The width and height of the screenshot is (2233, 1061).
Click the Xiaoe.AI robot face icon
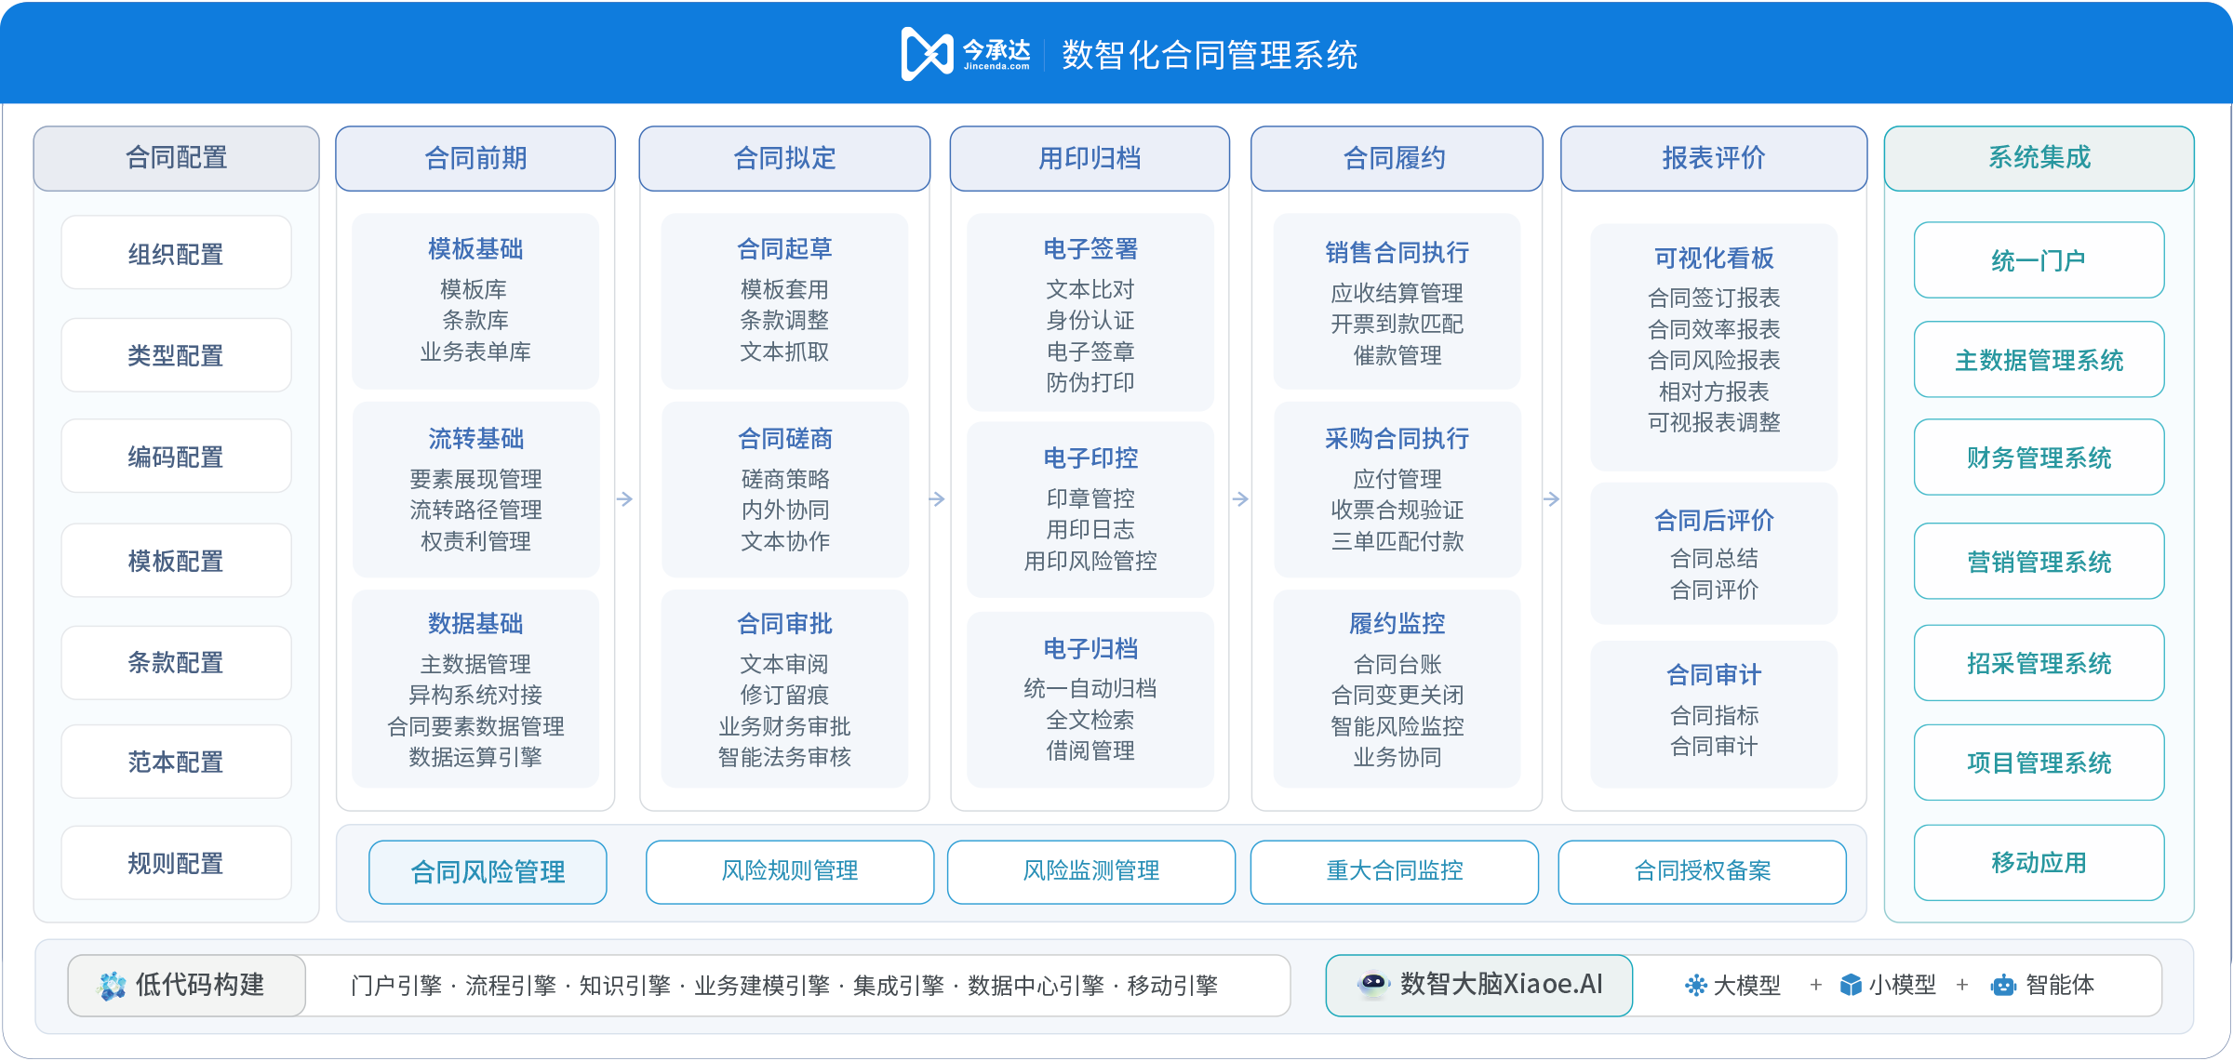[1372, 984]
